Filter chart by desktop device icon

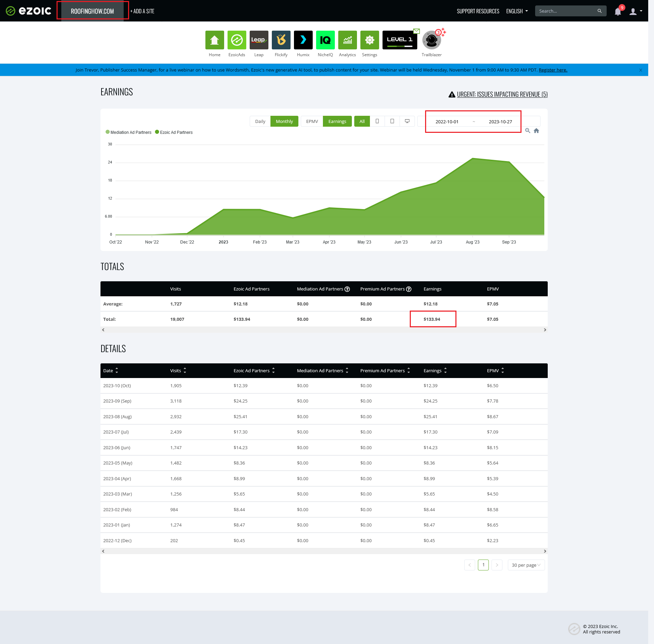(x=407, y=121)
